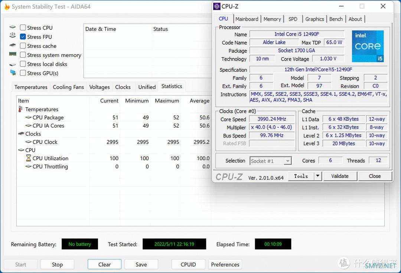Click the Test Started 2022/5/11 22:16:19 display

coord(174,244)
